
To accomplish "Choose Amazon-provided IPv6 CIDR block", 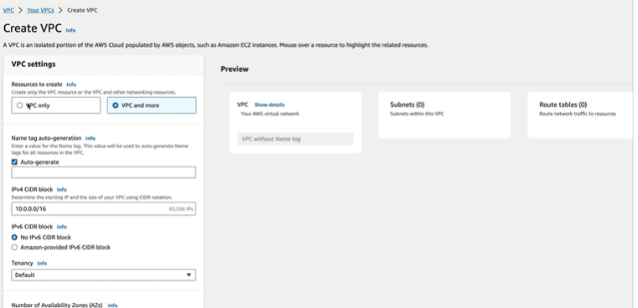I will click(x=14, y=247).
